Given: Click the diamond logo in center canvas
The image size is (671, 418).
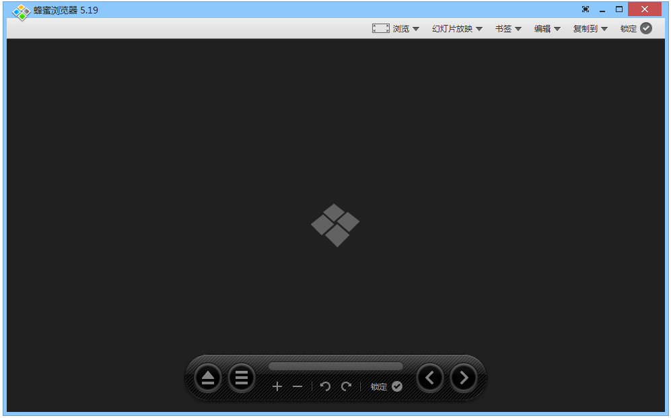Looking at the screenshot, I should [x=335, y=225].
